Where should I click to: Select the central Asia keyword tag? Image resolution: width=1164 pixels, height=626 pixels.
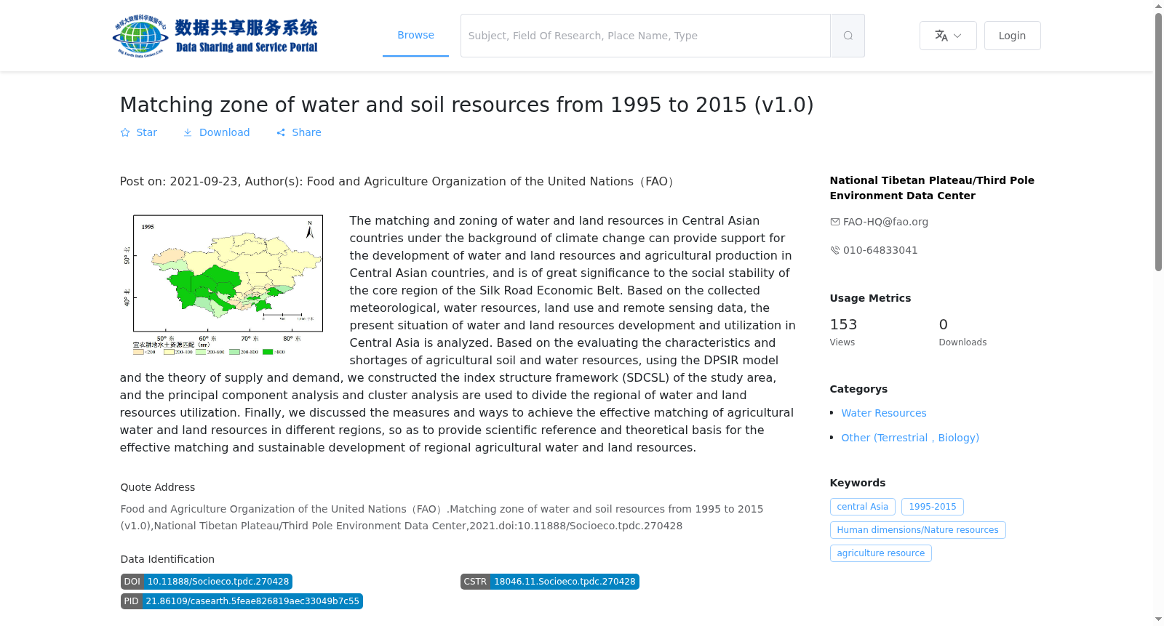[863, 507]
